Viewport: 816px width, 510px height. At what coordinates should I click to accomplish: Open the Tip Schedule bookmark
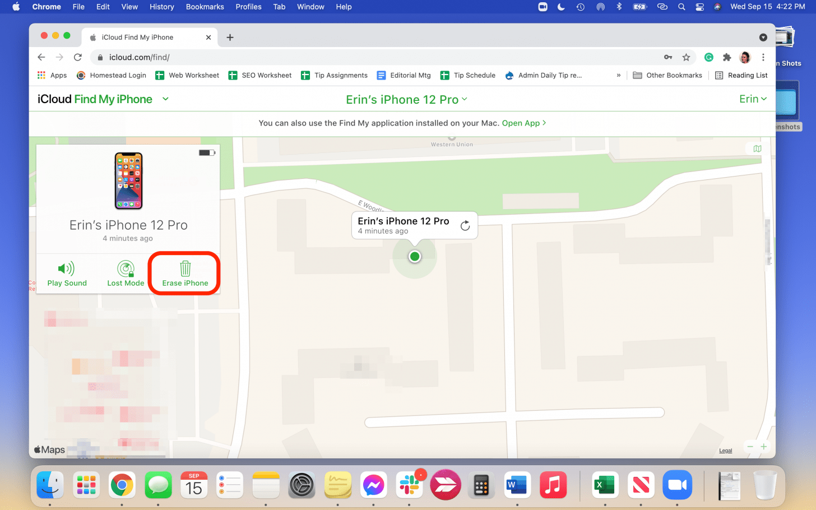tap(468, 75)
